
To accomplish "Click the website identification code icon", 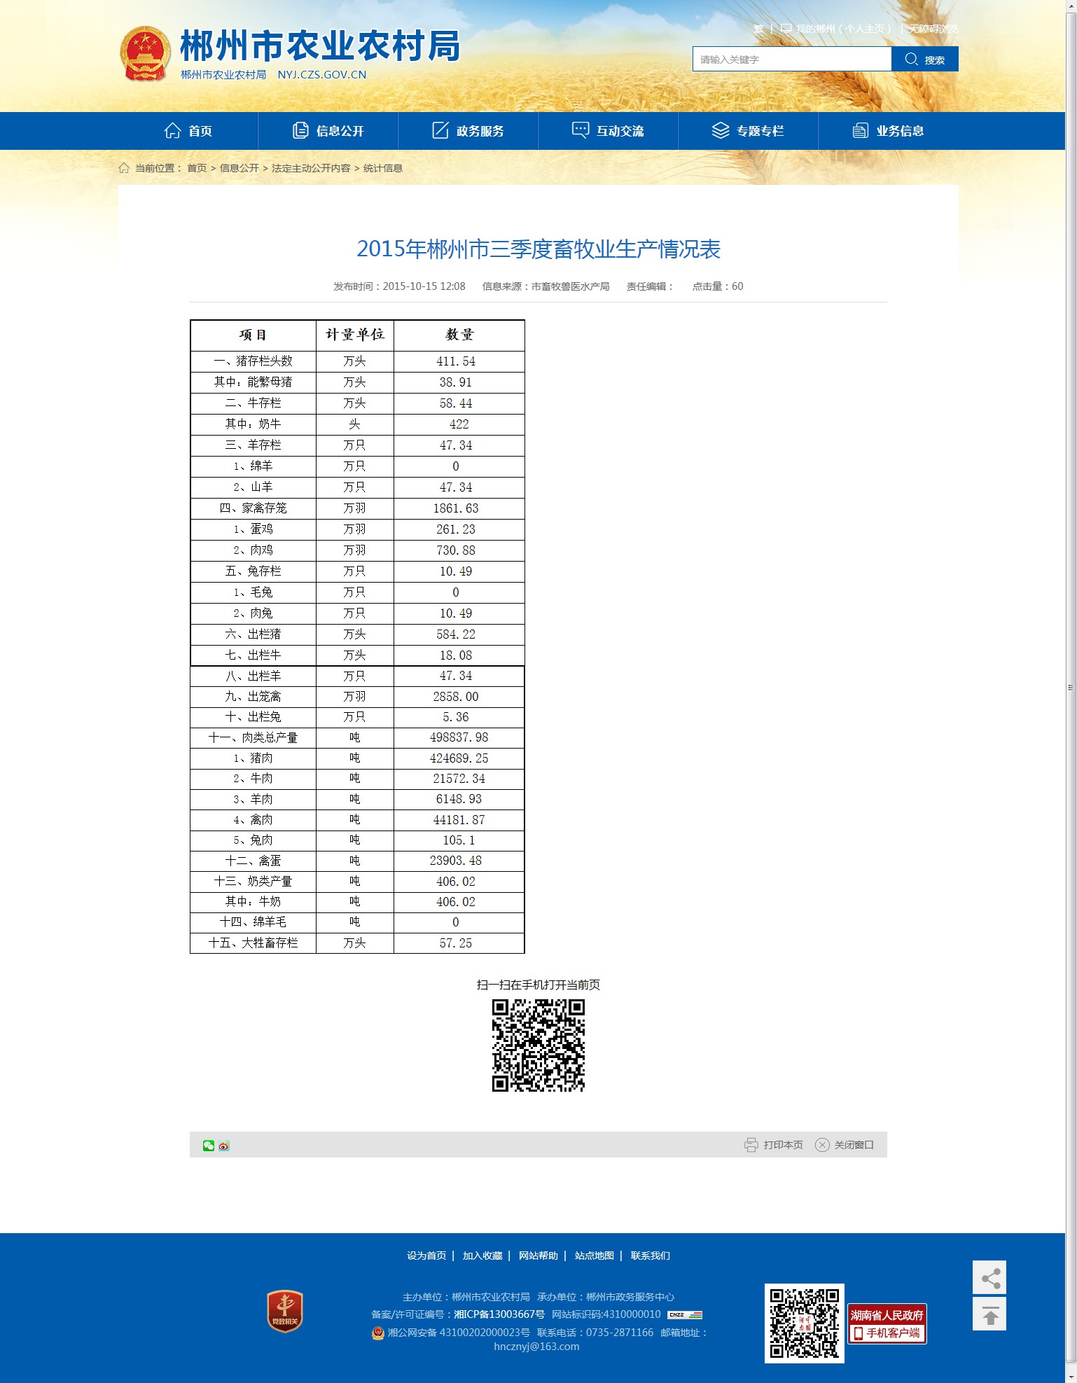I will point(685,1314).
